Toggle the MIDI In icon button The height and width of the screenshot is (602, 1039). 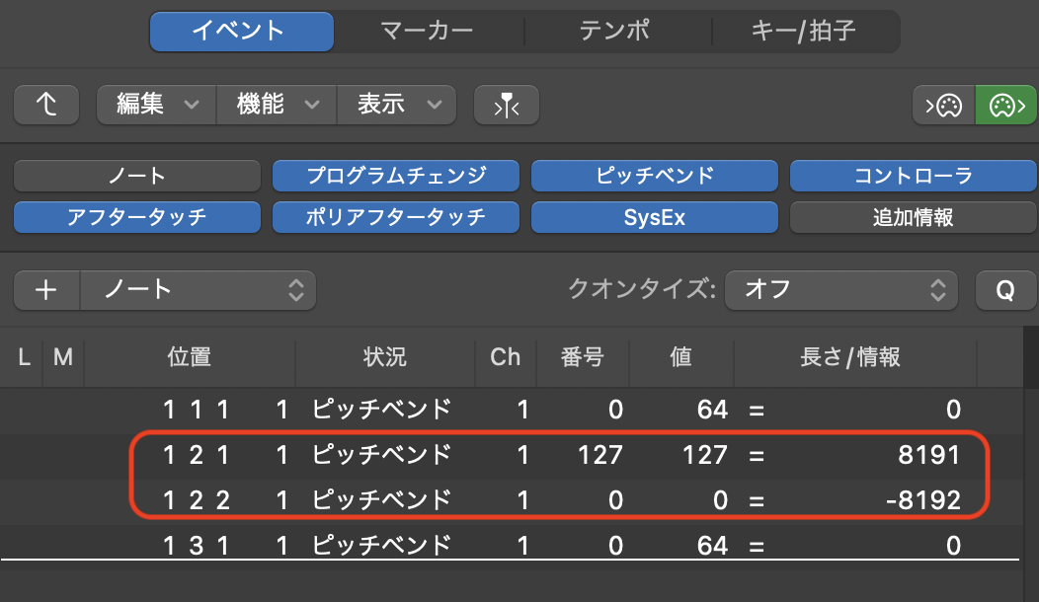pyautogui.click(x=943, y=104)
